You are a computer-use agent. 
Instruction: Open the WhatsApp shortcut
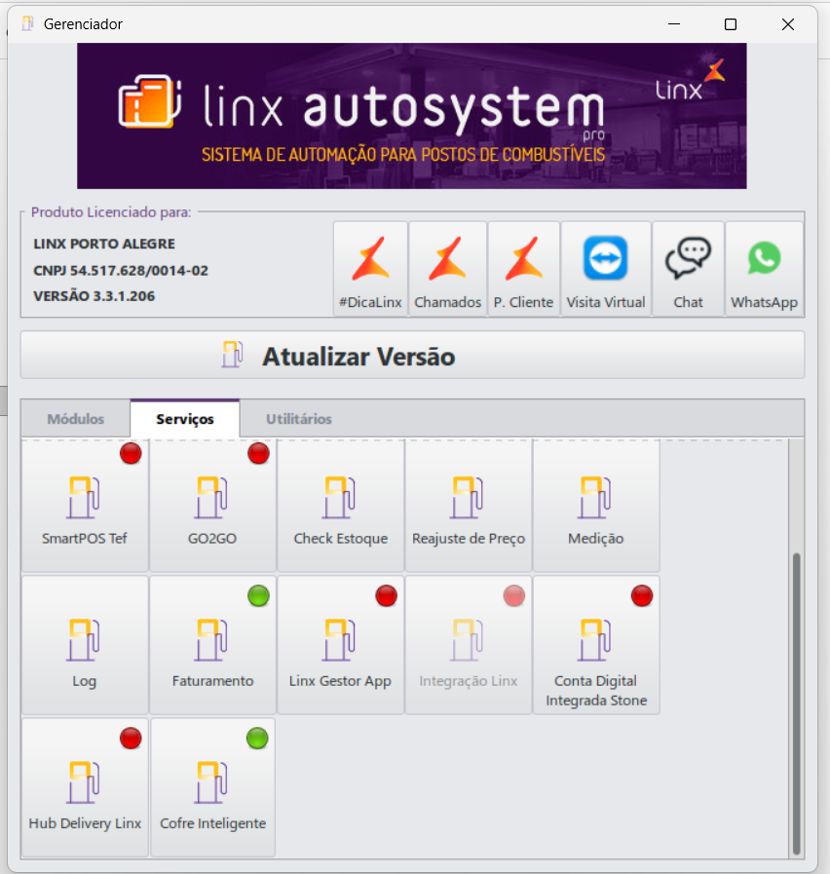tap(764, 269)
